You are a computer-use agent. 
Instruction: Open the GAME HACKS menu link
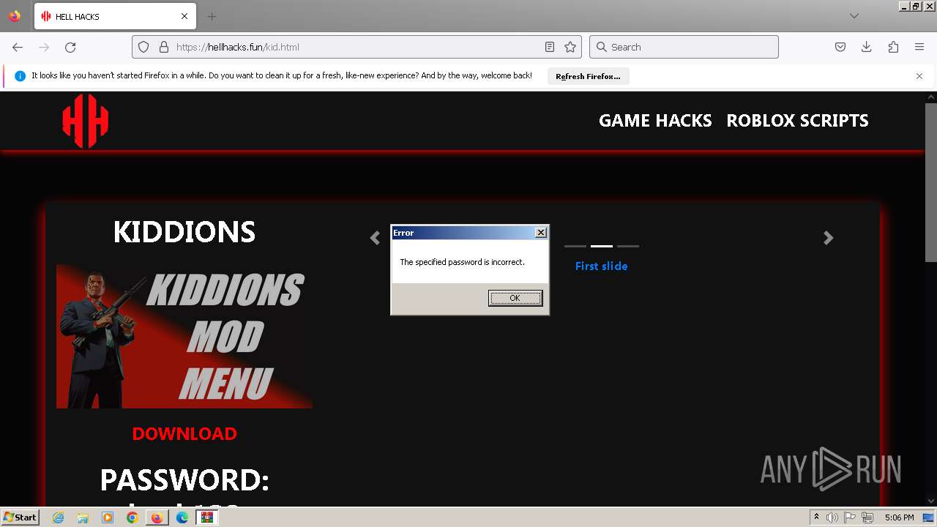point(655,121)
